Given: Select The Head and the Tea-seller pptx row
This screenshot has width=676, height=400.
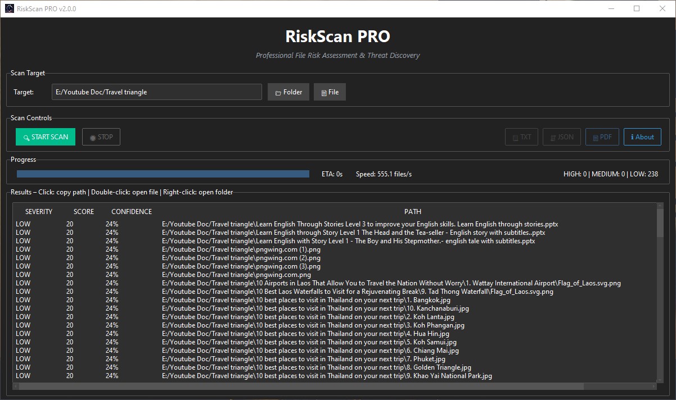Looking at the screenshot, I should point(335,233).
